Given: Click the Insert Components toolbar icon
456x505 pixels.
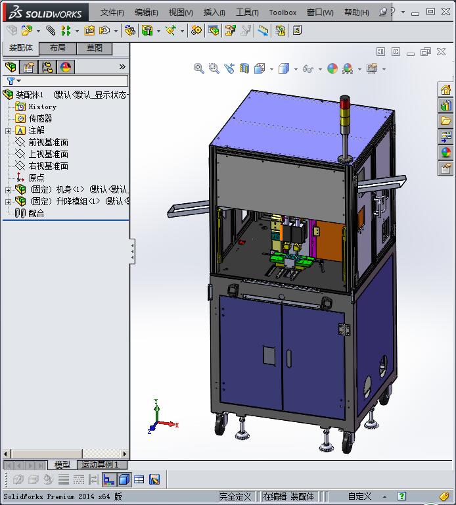Looking at the screenshot, I should tap(27, 31).
